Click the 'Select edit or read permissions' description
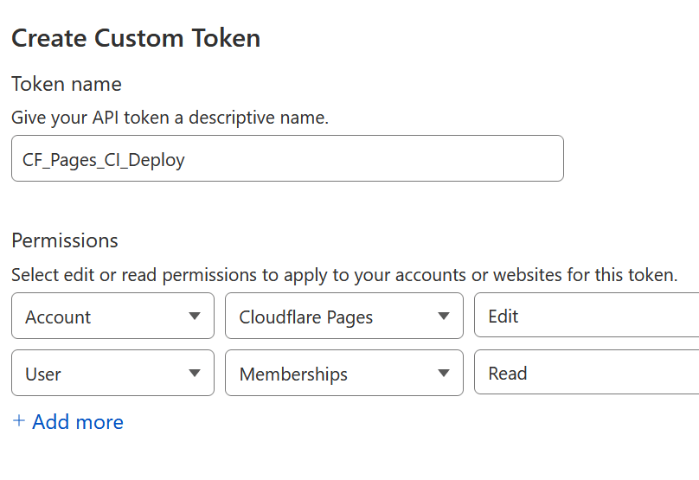The image size is (699, 480). click(x=344, y=275)
